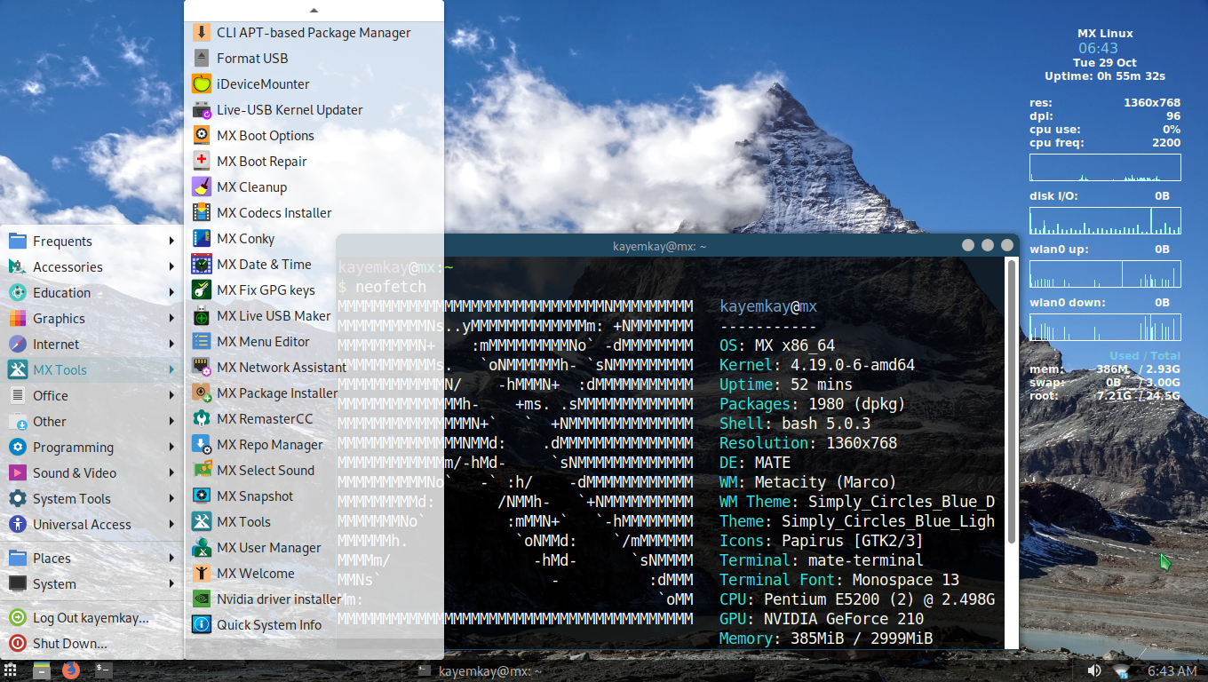Screen dimensions: 1208x682
Task: Open the System menu entry
Action: click(92, 584)
